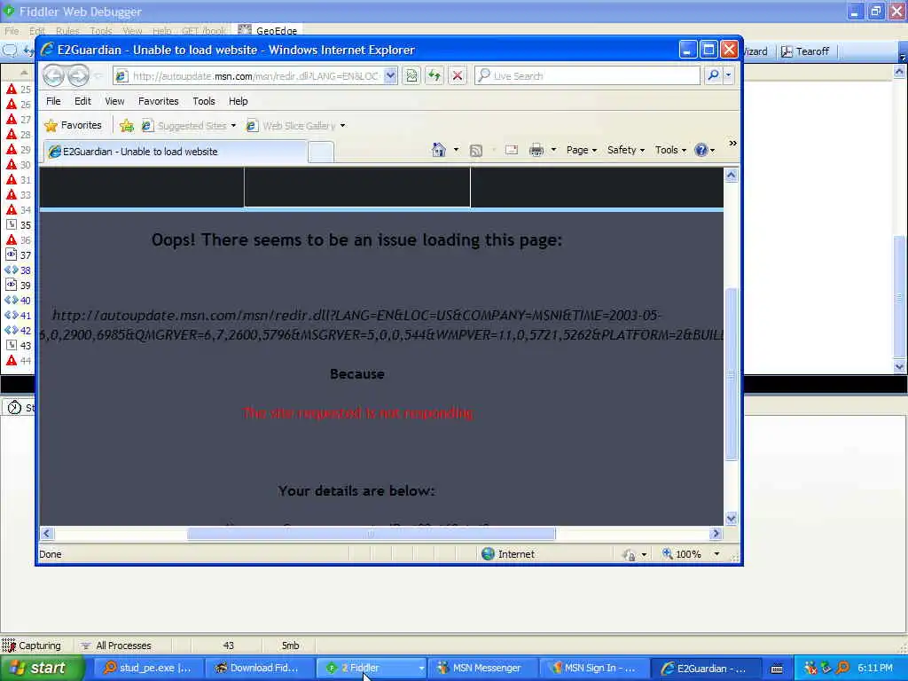
Task: Expand the Print dropdown arrow
Action: click(553, 150)
